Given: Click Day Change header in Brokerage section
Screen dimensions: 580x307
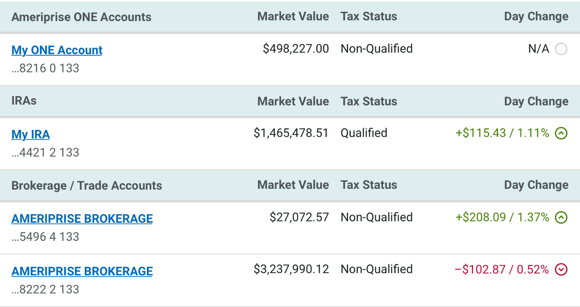Looking at the screenshot, I should coord(536,185).
